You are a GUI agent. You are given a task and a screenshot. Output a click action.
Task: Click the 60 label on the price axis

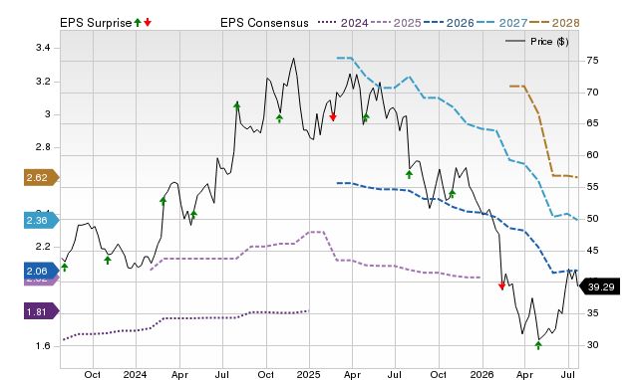593,155
